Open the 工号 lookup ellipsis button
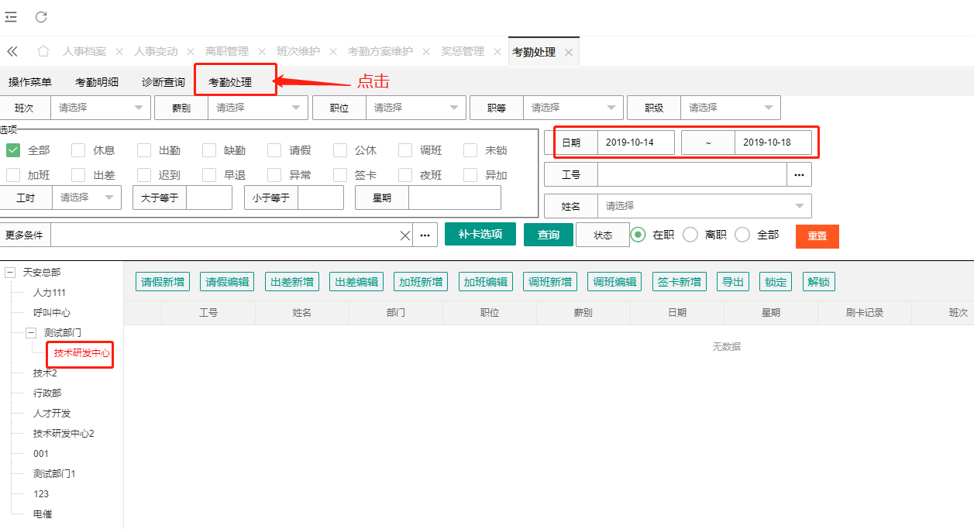 pos(799,175)
